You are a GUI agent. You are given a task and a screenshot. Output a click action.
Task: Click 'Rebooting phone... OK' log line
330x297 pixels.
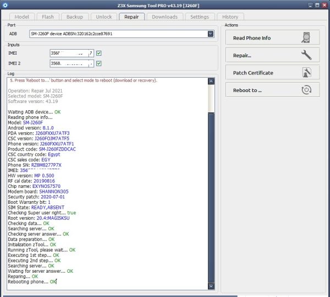32,282
